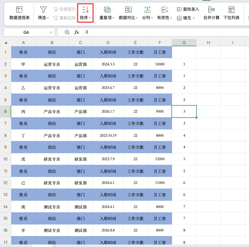The image size is (249, 247).
Task: Click the Name Box showing G6
Action: [x=26, y=32]
